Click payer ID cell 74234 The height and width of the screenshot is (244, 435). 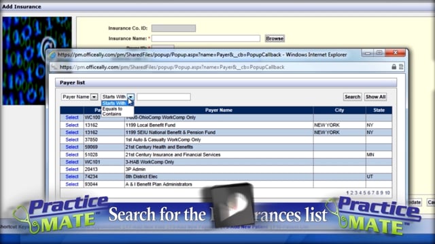coord(91,176)
